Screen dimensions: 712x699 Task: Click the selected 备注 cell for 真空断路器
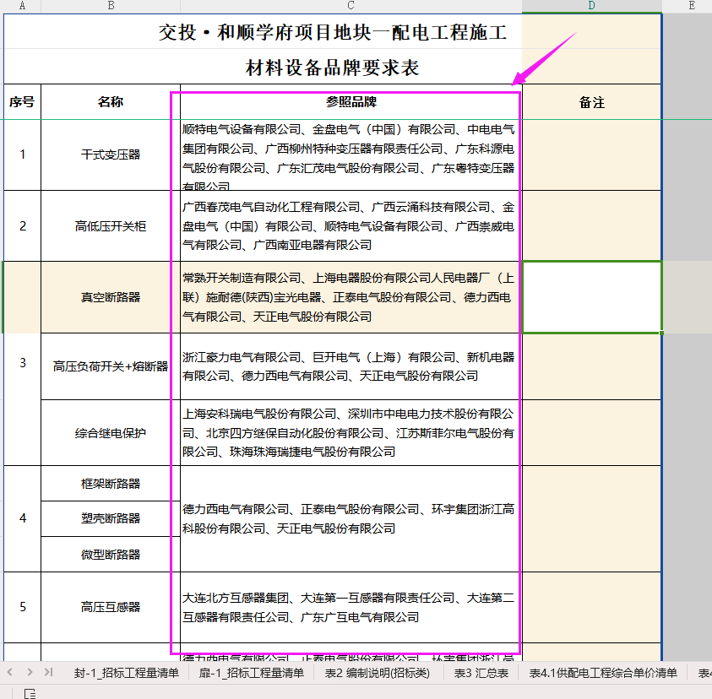pos(592,297)
